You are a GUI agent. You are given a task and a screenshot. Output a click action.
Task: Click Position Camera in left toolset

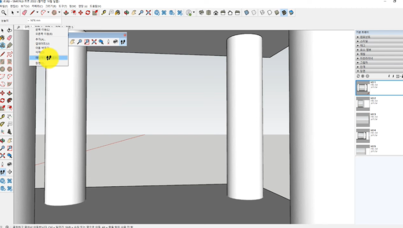coord(3,164)
